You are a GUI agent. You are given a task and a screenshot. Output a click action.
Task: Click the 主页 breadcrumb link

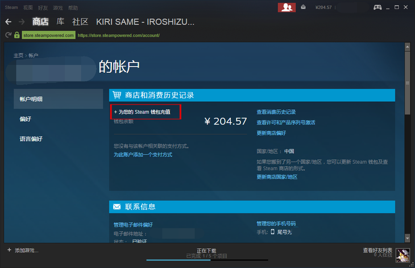(19, 55)
